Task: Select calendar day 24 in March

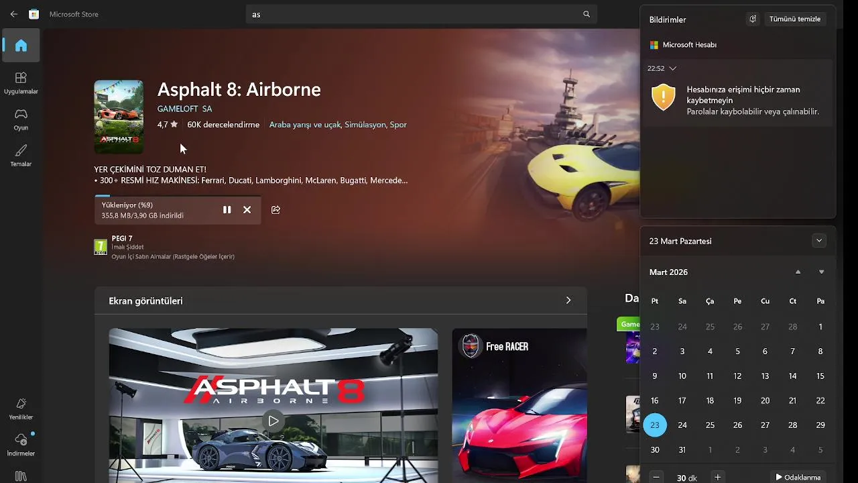Action: click(682, 425)
